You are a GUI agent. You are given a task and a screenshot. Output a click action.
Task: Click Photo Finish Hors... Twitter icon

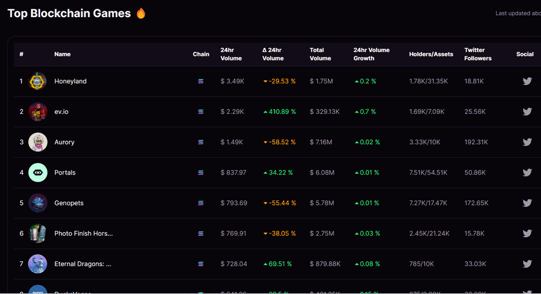(527, 233)
